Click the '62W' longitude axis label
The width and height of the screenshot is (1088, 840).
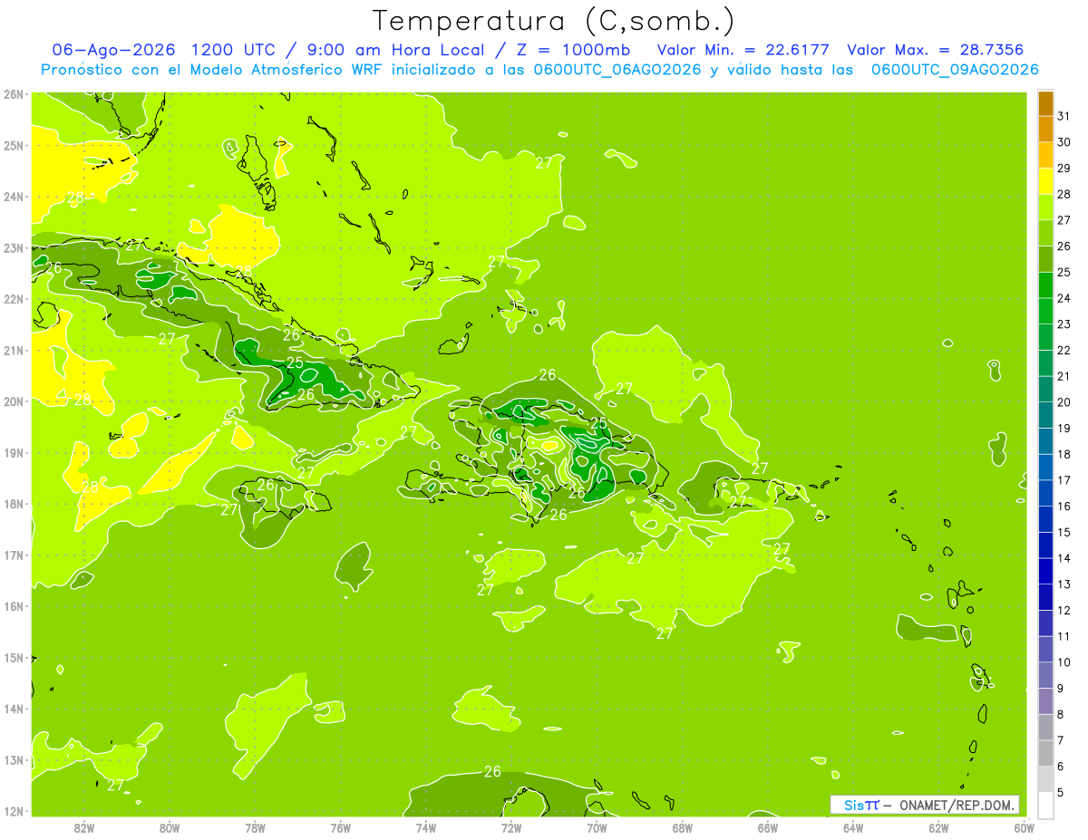click(x=938, y=827)
